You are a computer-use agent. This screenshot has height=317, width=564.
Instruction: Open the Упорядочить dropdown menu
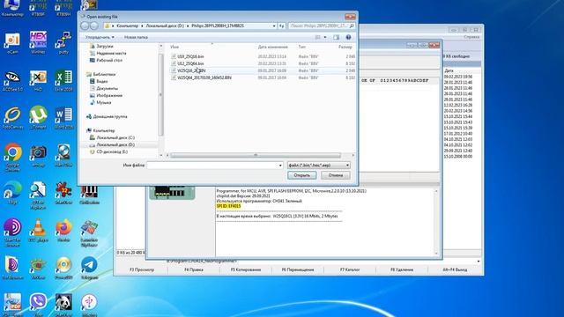100,37
